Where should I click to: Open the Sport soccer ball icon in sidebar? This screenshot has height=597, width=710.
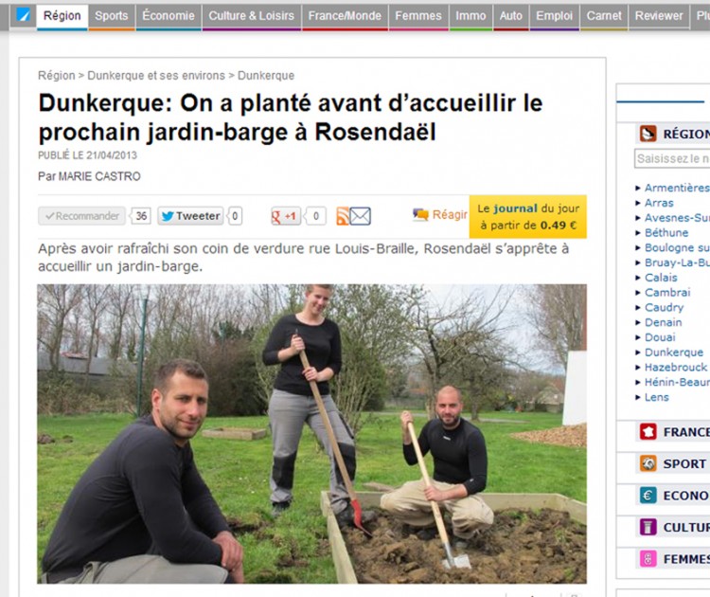pyautogui.click(x=648, y=463)
